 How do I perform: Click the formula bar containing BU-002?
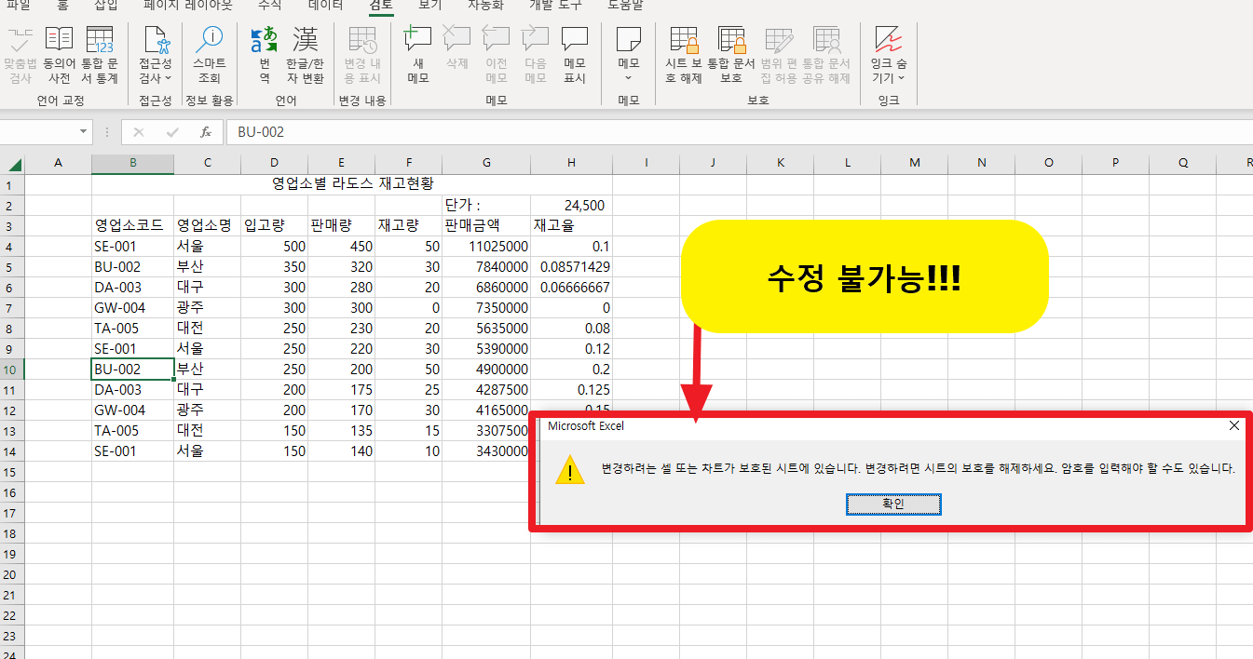(x=739, y=132)
